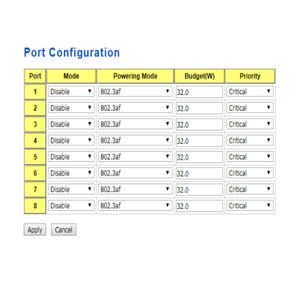Select the Priority column header

pyautogui.click(x=250, y=76)
